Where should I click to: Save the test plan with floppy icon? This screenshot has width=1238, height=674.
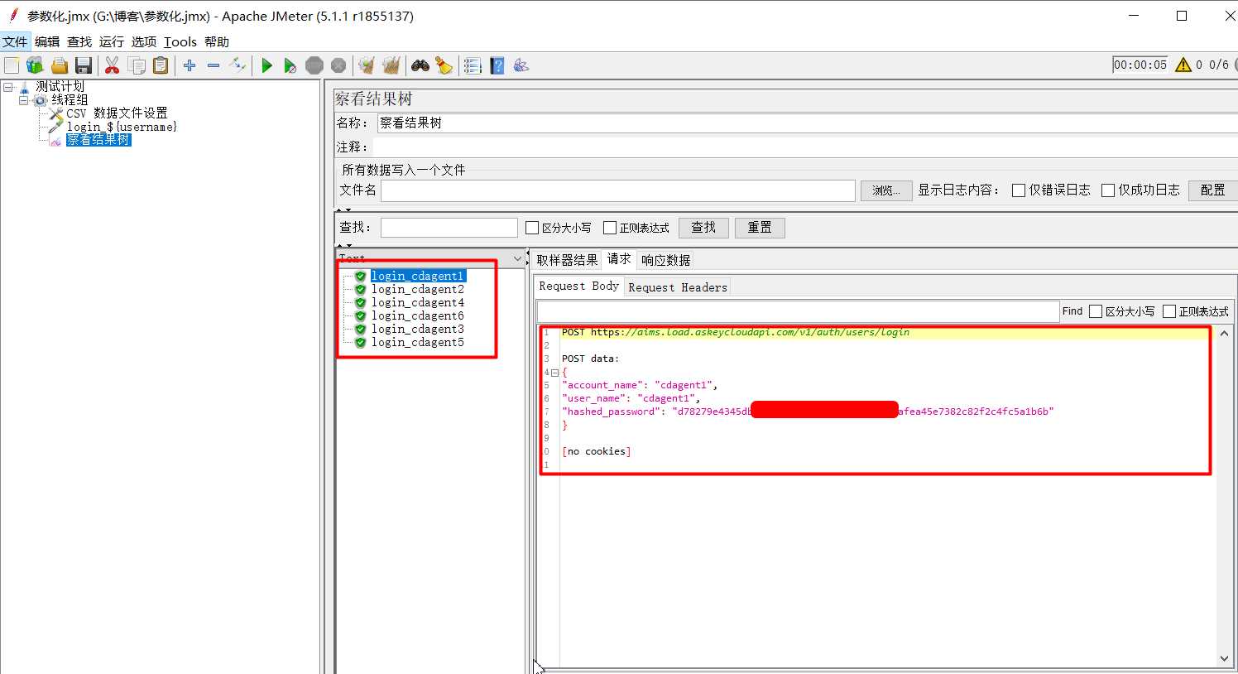(84, 65)
